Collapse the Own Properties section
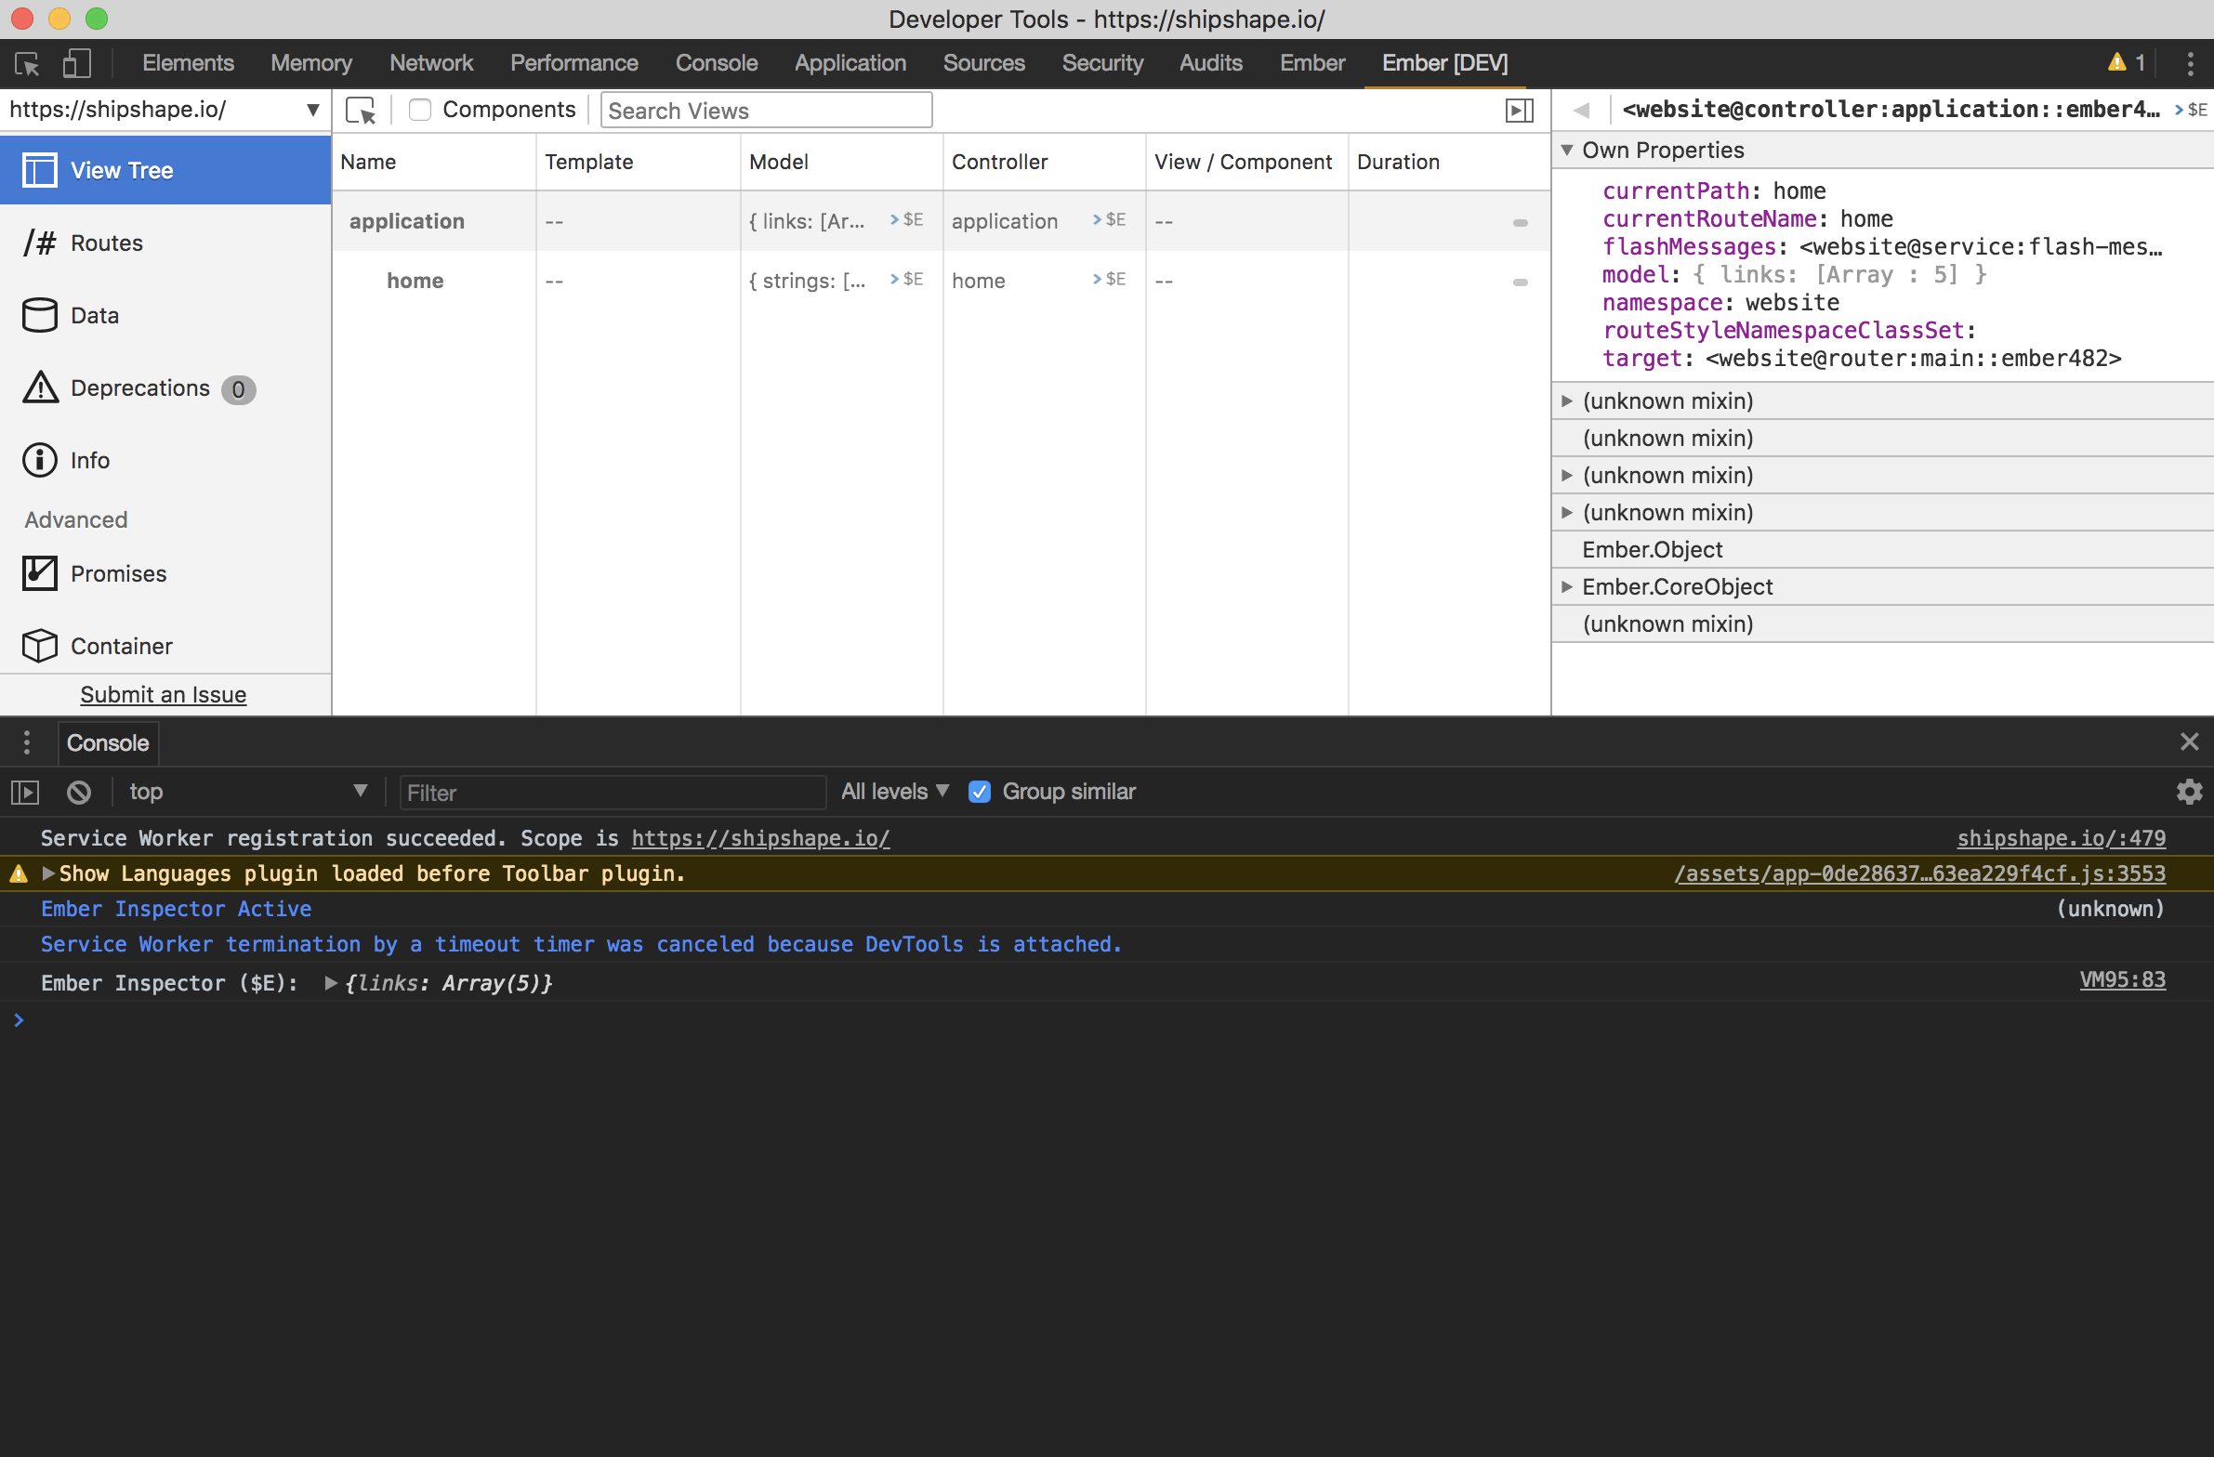Image resolution: width=2214 pixels, height=1457 pixels. (1567, 150)
